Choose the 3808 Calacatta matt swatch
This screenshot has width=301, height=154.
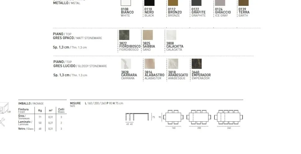[x=171, y=35]
